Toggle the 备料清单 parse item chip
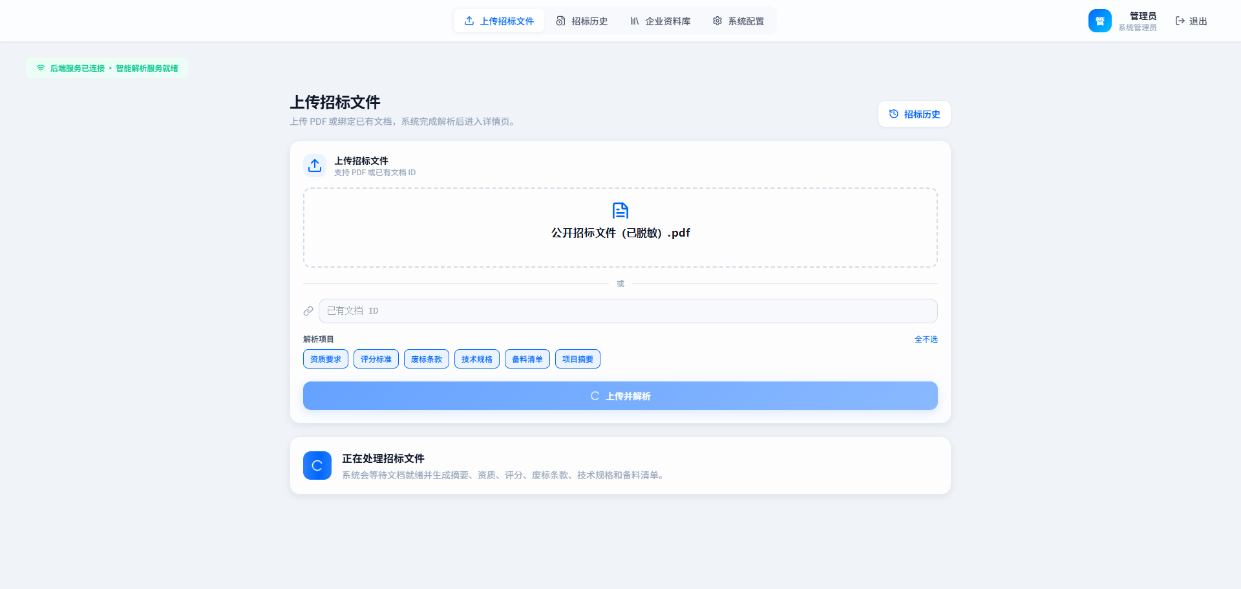This screenshot has height=589, width=1241. pyautogui.click(x=527, y=359)
